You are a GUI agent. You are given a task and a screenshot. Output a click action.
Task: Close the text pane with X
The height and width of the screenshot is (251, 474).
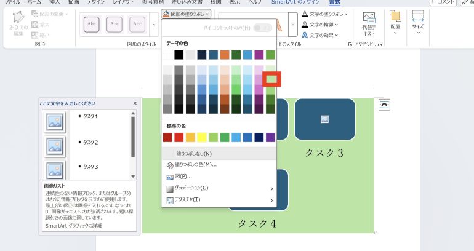pyautogui.click(x=135, y=103)
